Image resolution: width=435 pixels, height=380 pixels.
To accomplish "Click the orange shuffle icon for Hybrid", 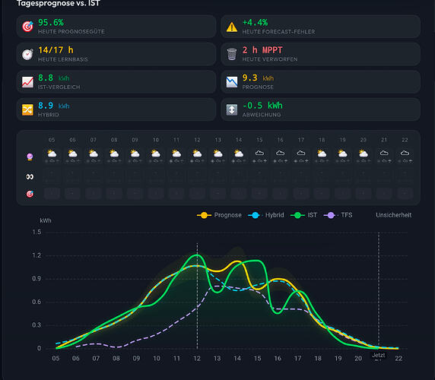I will 27,109.
